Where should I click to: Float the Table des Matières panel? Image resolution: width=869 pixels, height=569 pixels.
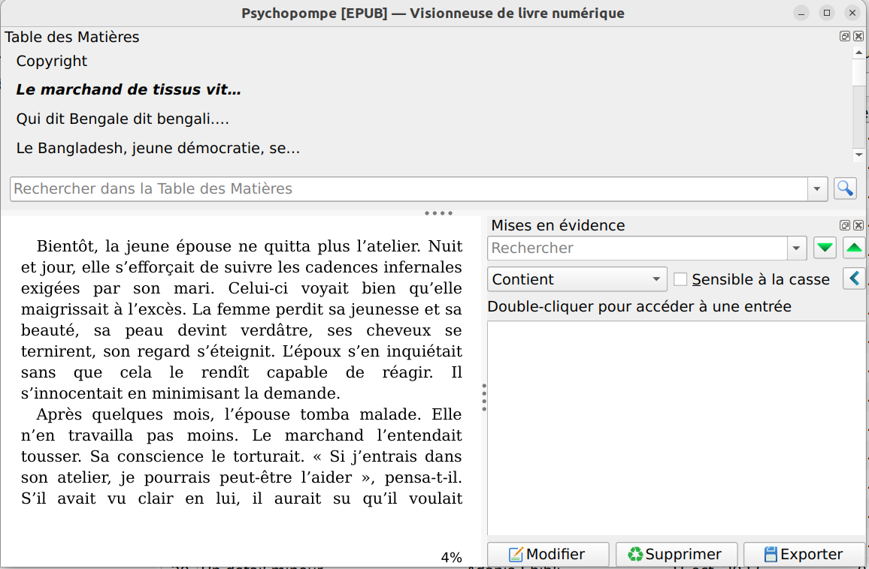coord(845,37)
